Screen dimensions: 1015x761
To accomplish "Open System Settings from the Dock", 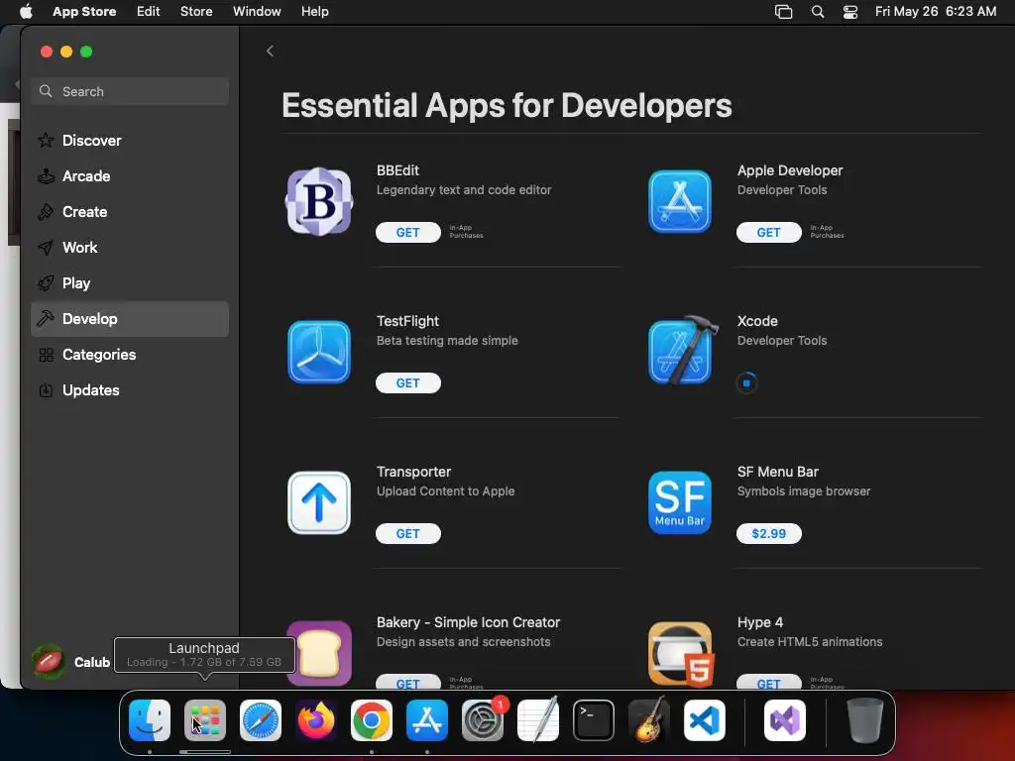I will pos(483,720).
